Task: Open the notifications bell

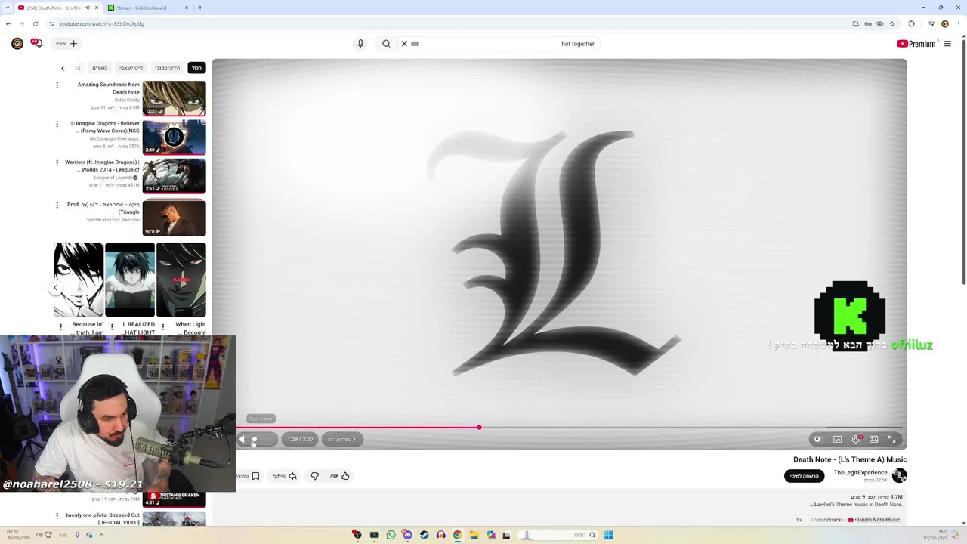Action: tap(38, 44)
